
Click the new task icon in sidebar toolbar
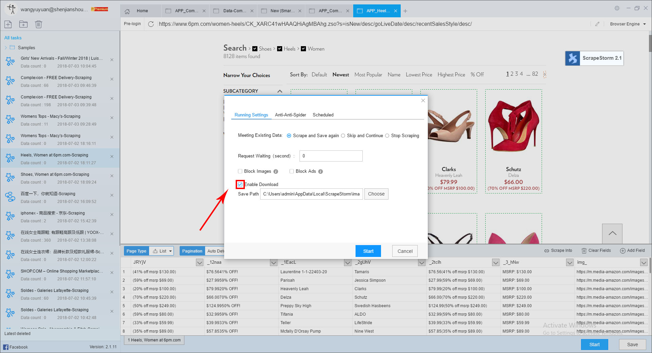(x=8, y=24)
